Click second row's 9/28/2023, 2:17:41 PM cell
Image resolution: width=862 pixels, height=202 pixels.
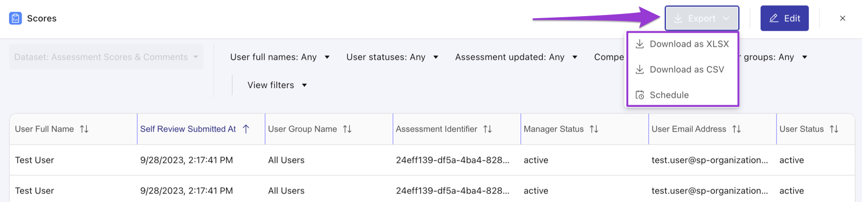point(186,191)
